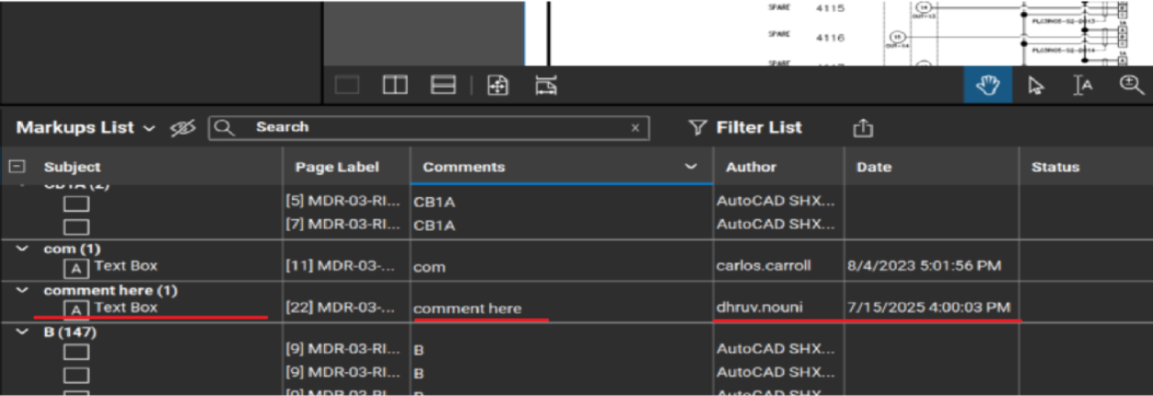Click inside the Search markups field

[430, 127]
